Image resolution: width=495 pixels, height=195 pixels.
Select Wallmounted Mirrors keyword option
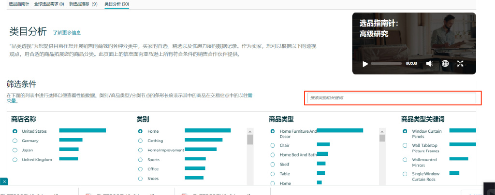[405, 160]
